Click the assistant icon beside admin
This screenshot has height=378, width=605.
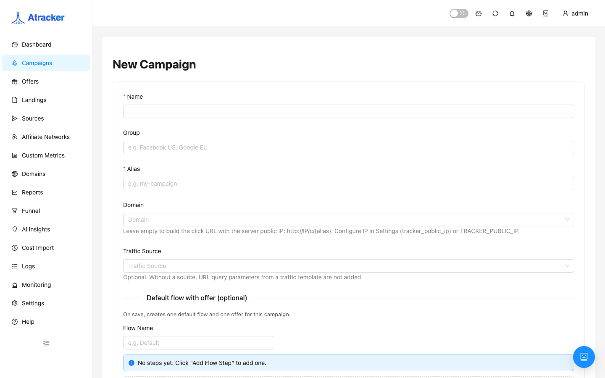pyautogui.click(x=546, y=13)
